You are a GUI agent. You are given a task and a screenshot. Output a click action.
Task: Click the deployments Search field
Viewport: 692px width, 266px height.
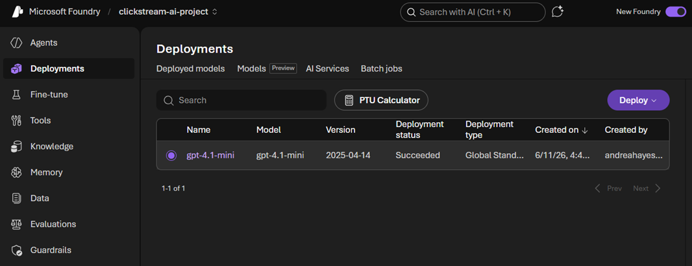coord(241,100)
